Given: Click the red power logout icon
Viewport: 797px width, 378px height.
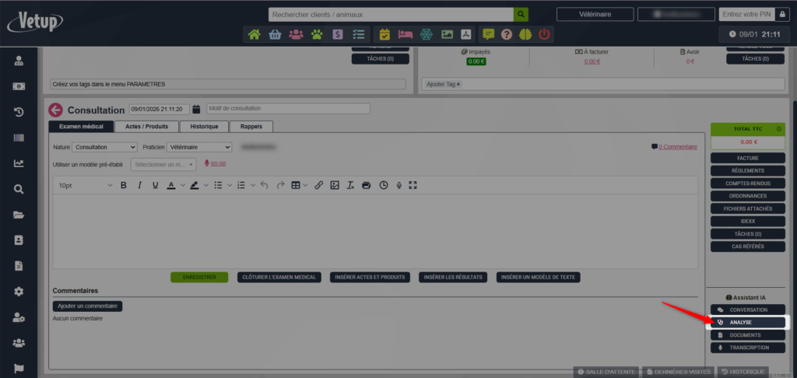Looking at the screenshot, I should coord(544,34).
